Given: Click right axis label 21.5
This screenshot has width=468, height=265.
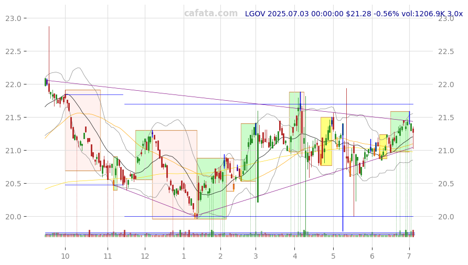Looking at the screenshot, I should [x=446, y=118].
